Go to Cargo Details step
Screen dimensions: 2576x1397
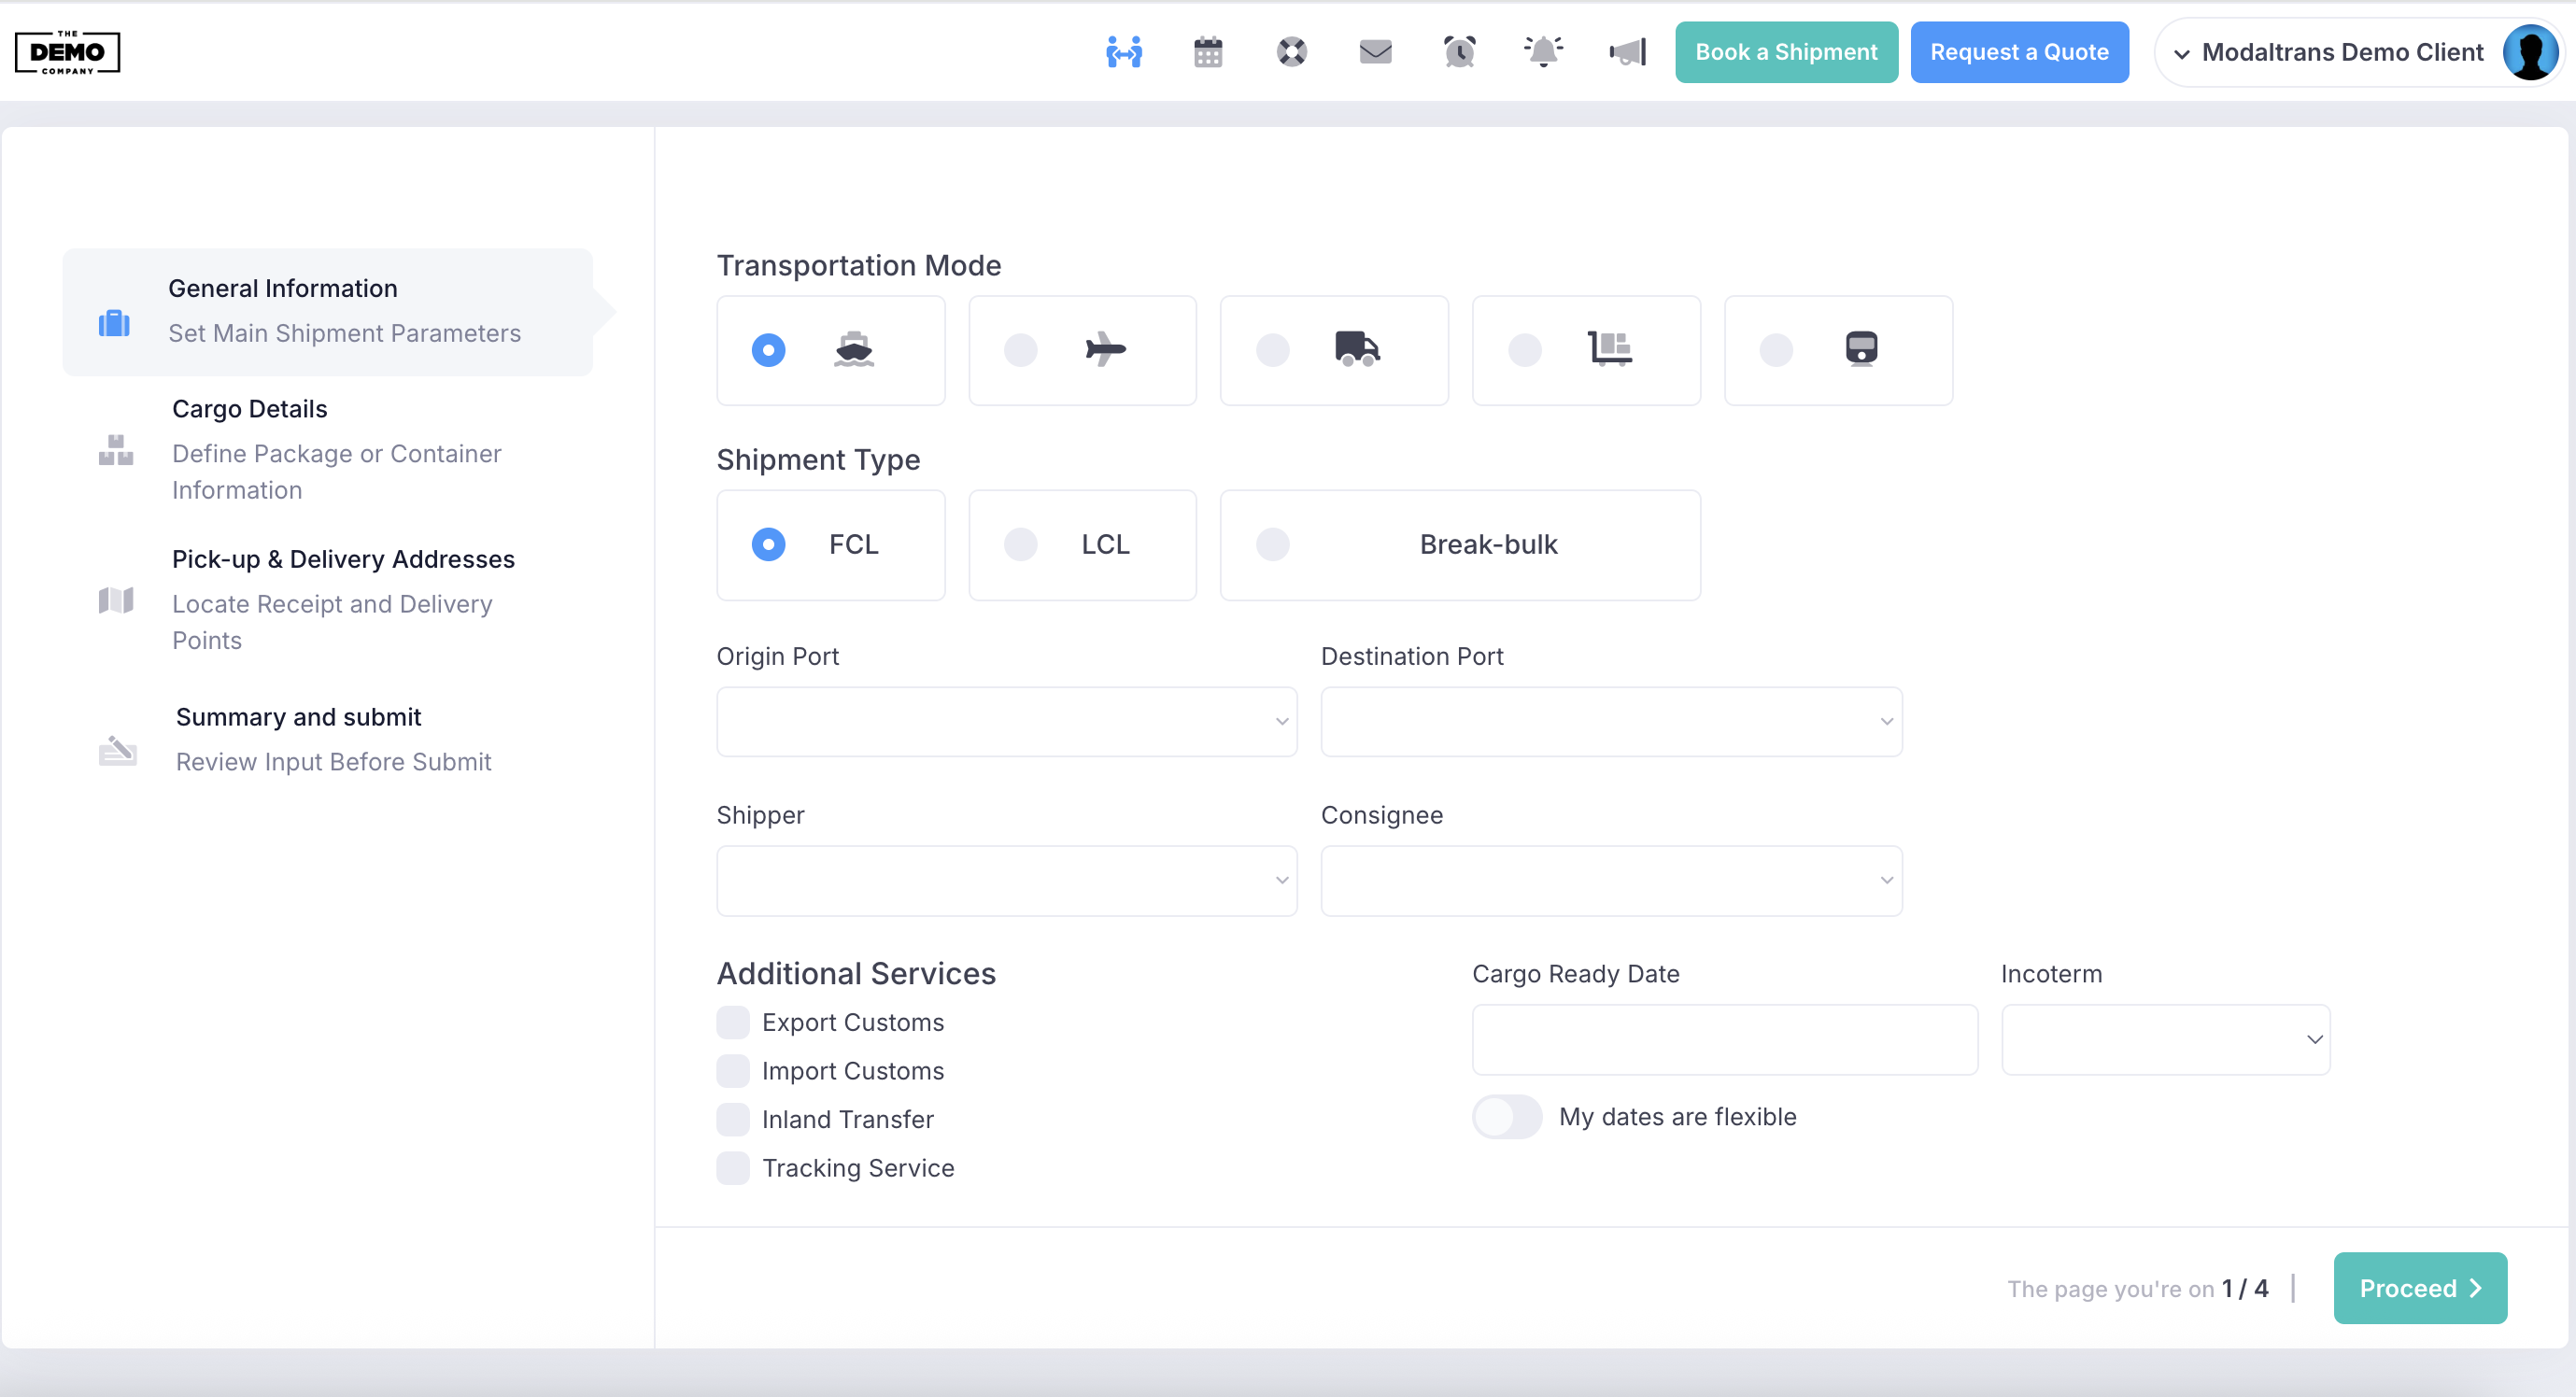(250, 409)
